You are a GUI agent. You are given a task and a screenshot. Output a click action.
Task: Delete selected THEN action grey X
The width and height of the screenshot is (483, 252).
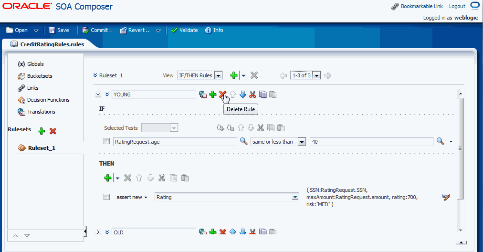coord(127,178)
